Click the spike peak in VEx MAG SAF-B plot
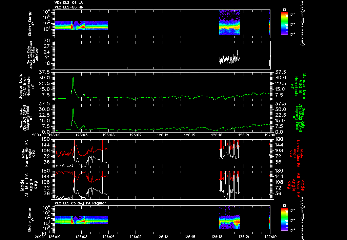Screen dimensions: 347x240 point(73,106)
